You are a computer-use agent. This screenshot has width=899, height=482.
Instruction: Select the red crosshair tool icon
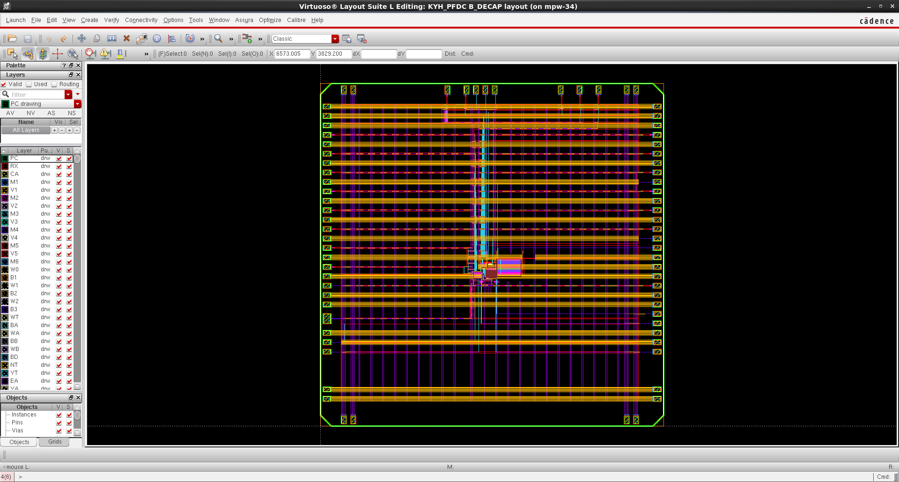click(58, 54)
